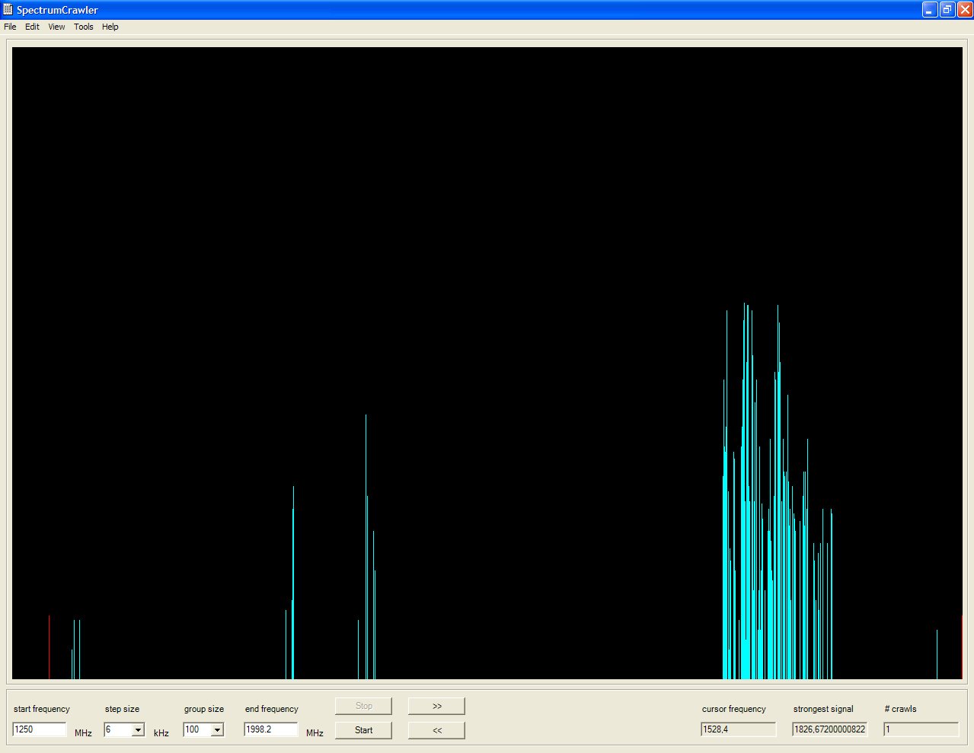
Task: Click the 'step size' label
Action: (123, 709)
